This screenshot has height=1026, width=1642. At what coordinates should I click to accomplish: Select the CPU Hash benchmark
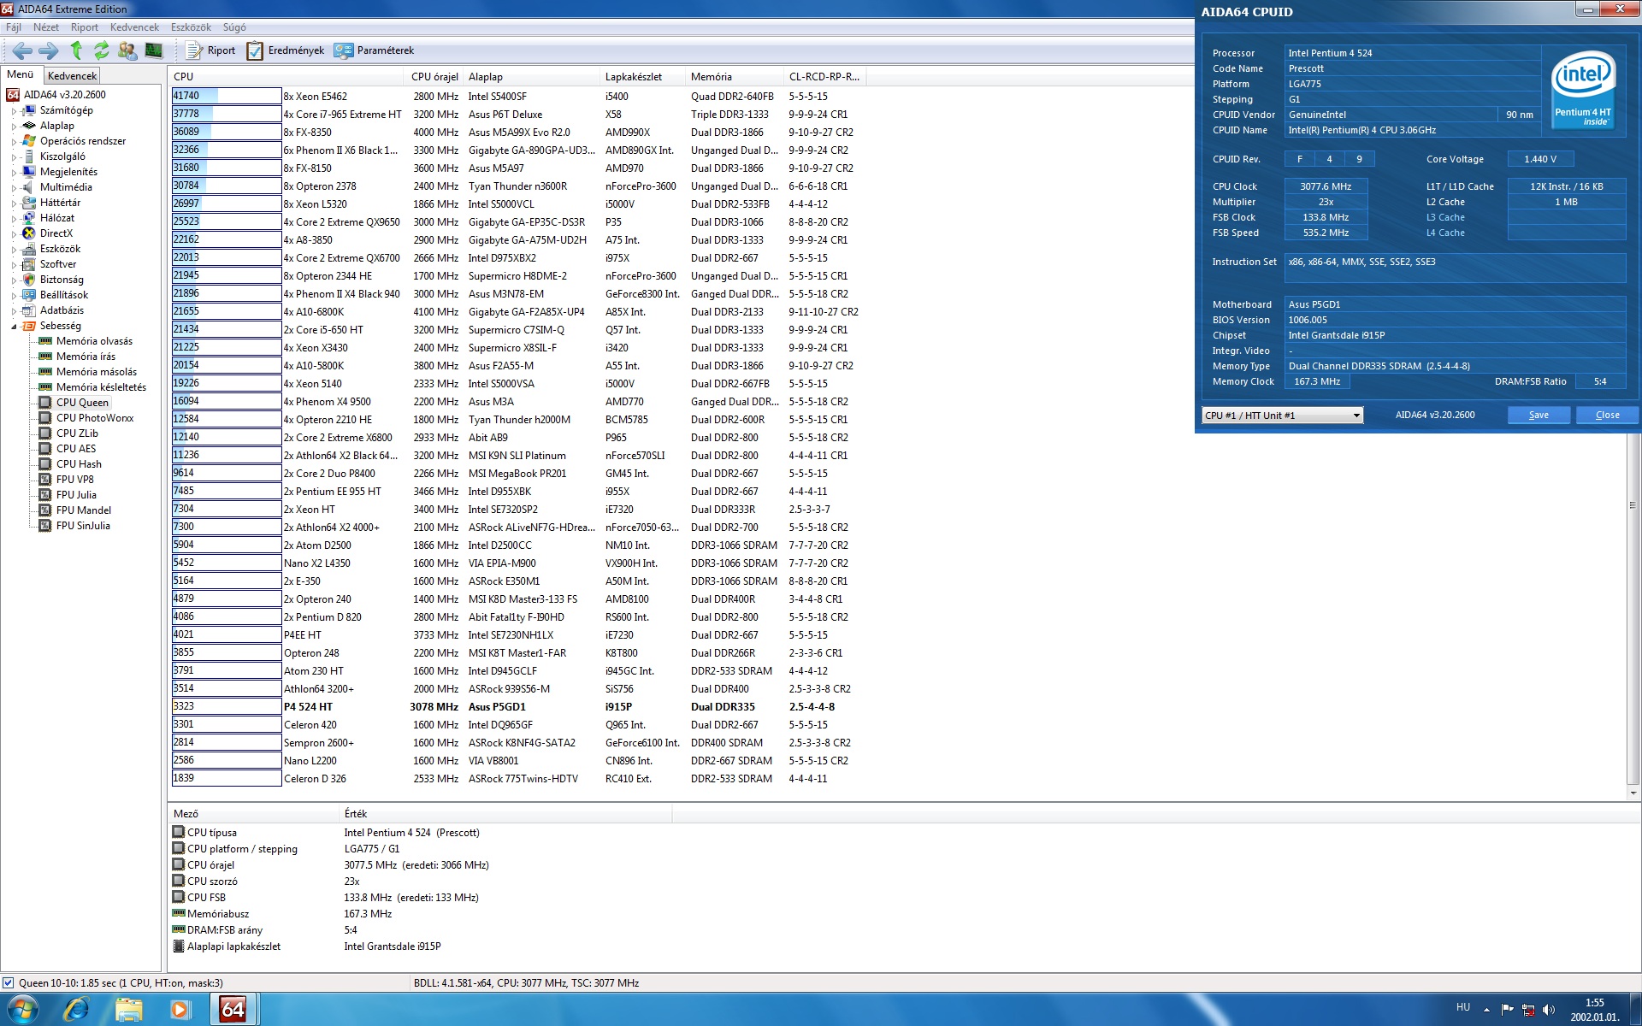pyautogui.click(x=79, y=464)
